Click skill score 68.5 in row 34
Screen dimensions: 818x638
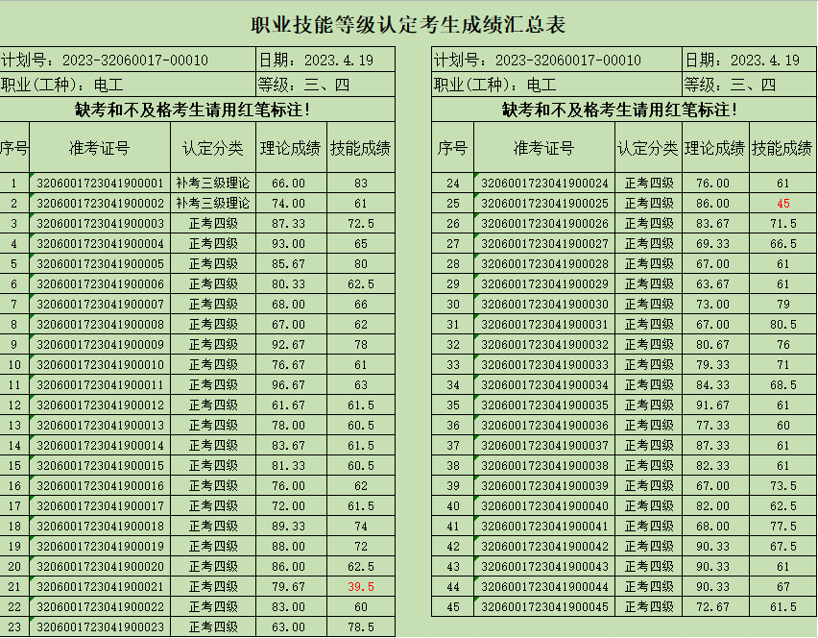pos(782,384)
